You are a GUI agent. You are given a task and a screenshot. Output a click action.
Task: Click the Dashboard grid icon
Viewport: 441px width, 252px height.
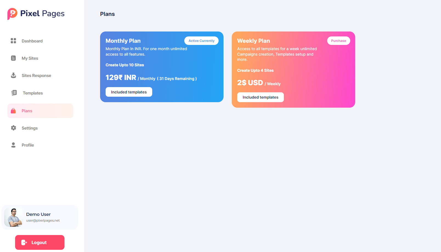point(13,41)
